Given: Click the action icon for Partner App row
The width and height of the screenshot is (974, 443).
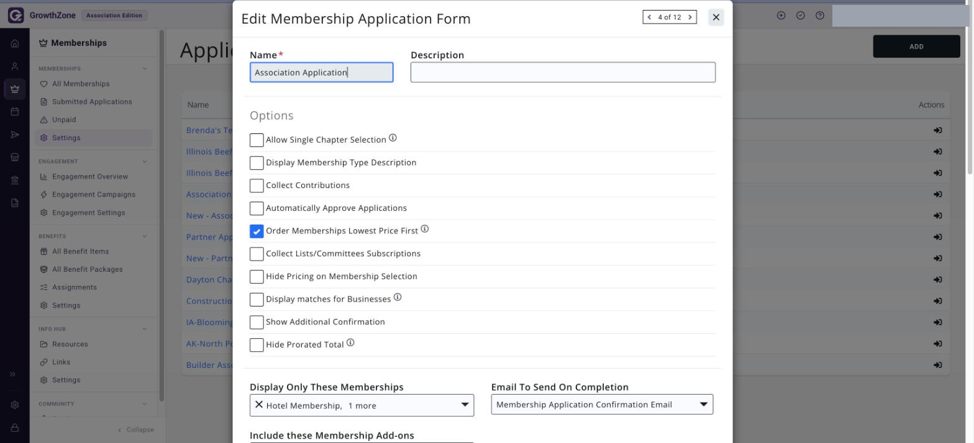Looking at the screenshot, I should pyautogui.click(x=938, y=237).
